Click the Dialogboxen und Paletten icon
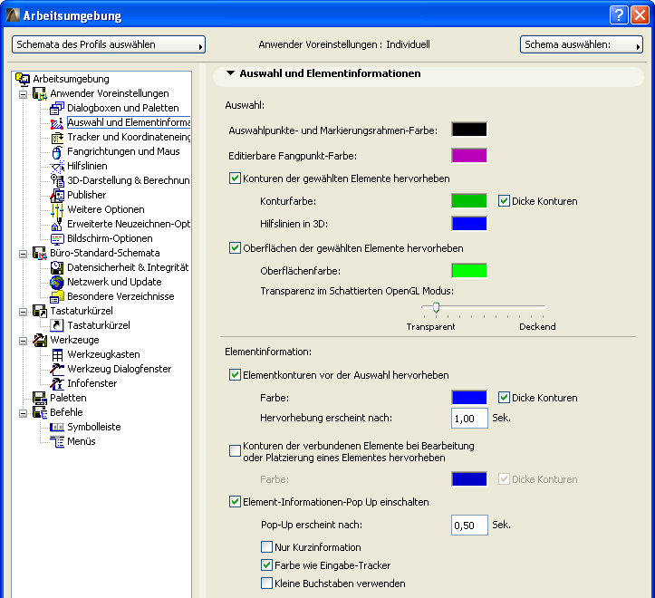This screenshot has width=655, height=598. 57,108
